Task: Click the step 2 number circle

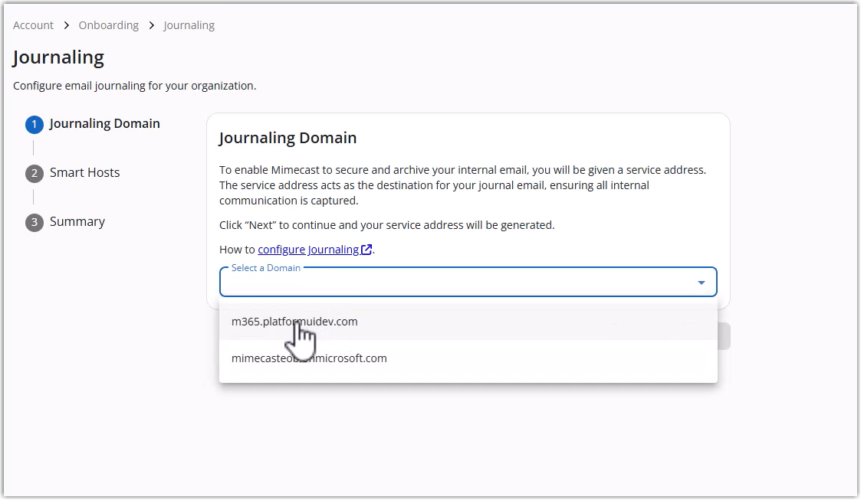Action: 35,173
